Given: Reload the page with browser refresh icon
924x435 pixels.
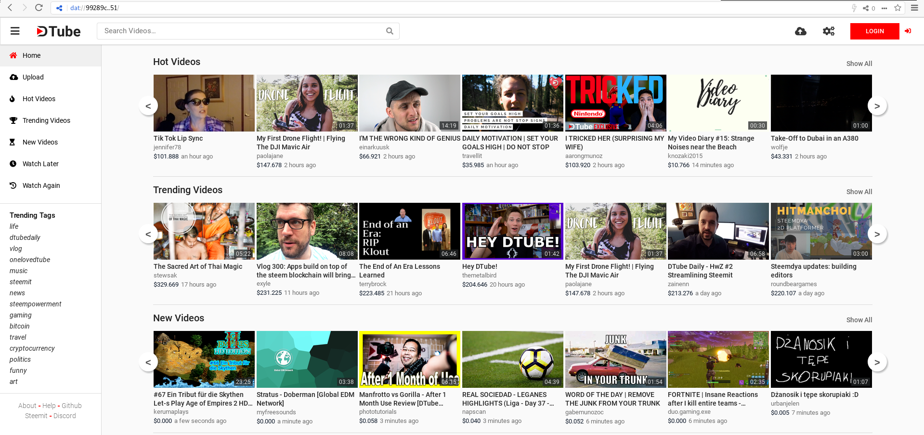Looking at the screenshot, I should click(x=39, y=8).
